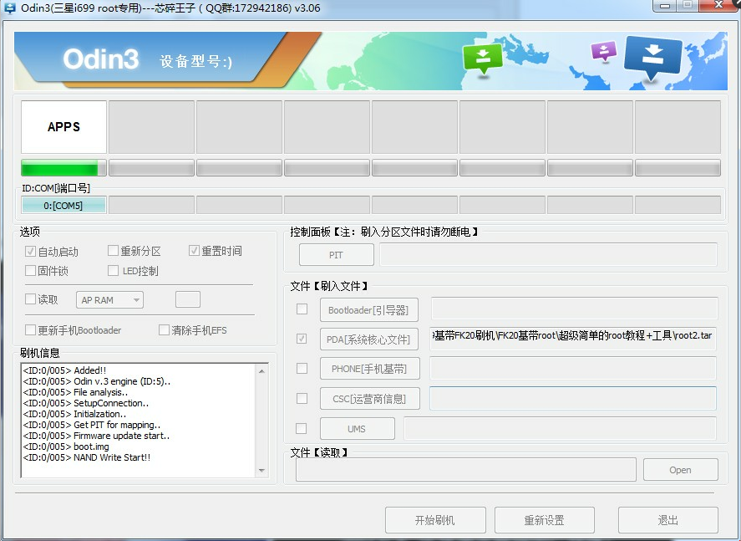Click the 文件读取 path field

(x=466, y=470)
